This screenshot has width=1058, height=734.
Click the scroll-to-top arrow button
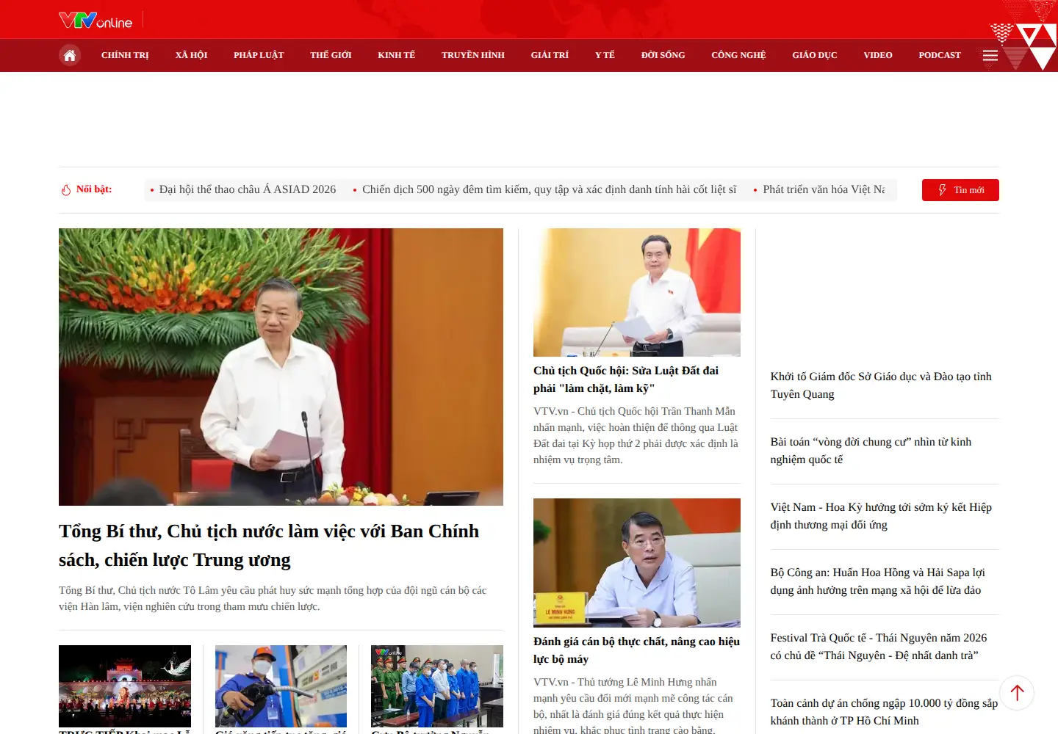click(1017, 692)
